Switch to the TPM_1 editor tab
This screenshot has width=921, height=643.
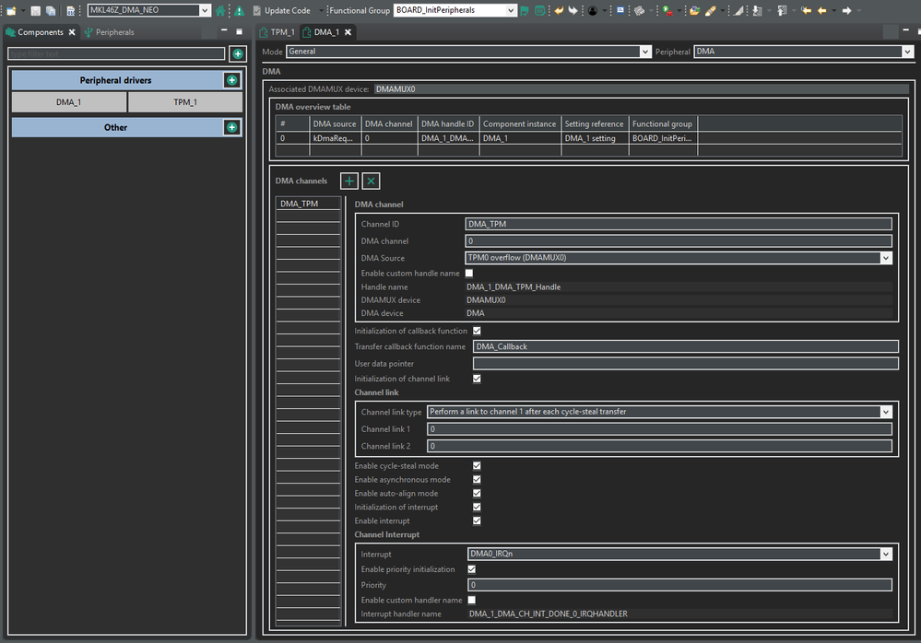point(281,32)
